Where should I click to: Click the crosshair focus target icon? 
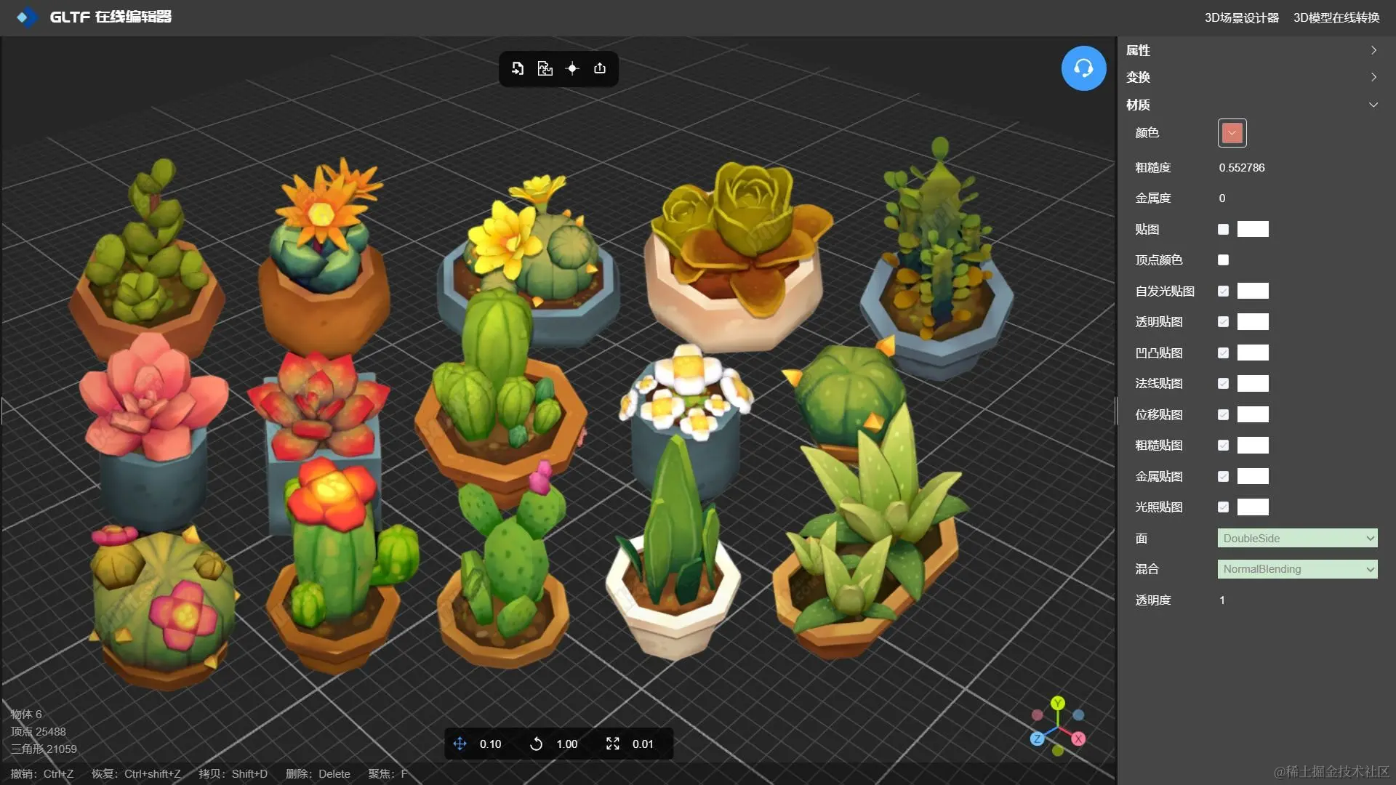pyautogui.click(x=572, y=68)
